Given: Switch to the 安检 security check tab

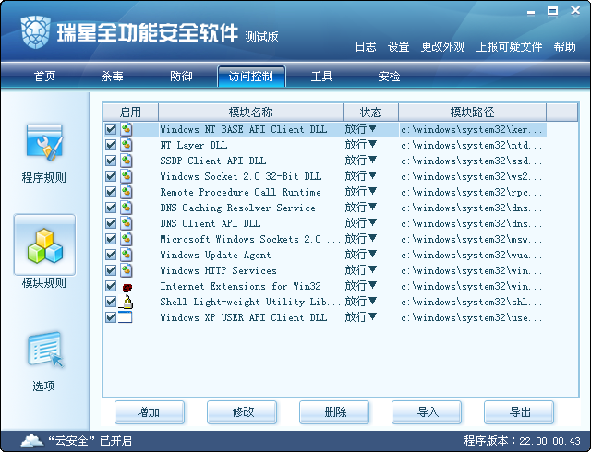Looking at the screenshot, I should pyautogui.click(x=389, y=77).
